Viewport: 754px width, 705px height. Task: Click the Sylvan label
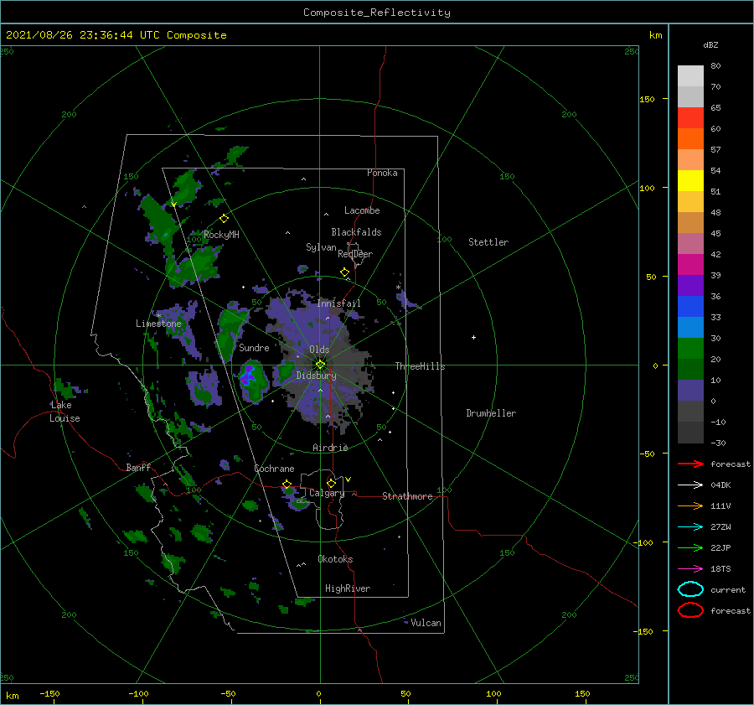tap(321, 247)
